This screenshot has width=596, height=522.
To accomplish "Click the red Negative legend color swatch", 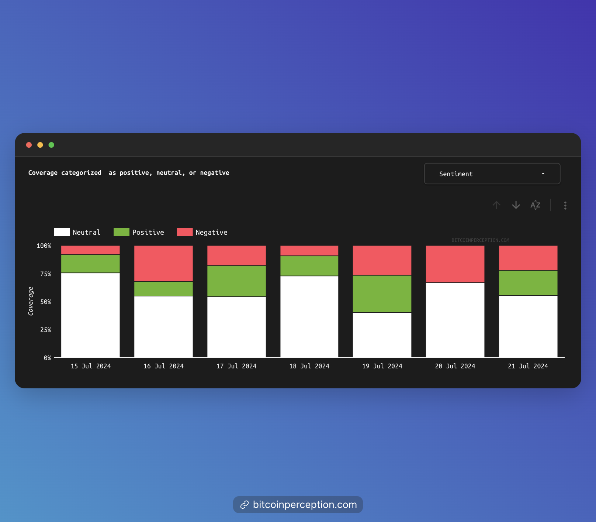I will tap(185, 232).
